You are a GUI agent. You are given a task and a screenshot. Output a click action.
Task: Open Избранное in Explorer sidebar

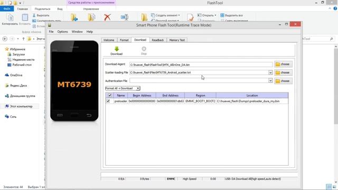tap(15, 49)
